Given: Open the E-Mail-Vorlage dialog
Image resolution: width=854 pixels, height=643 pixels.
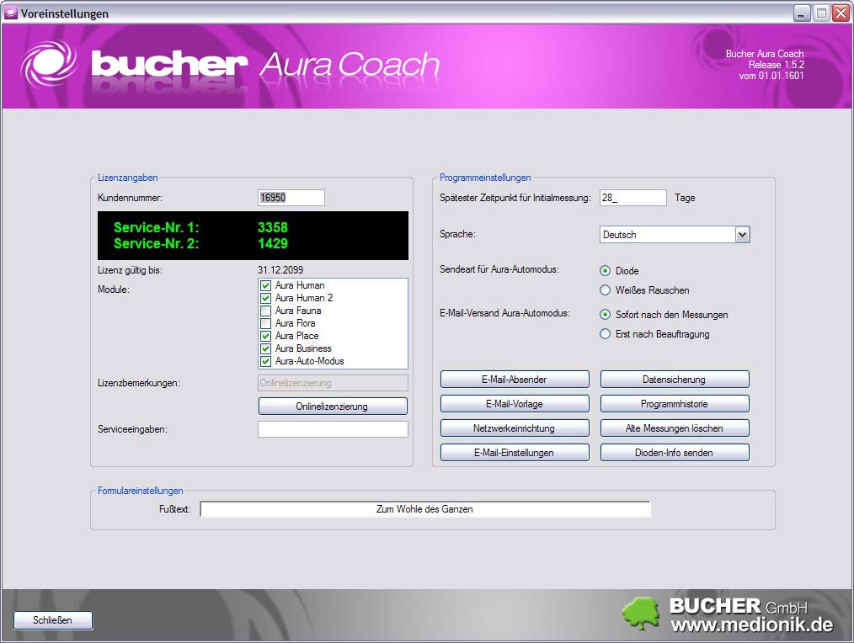Looking at the screenshot, I should 515,404.
